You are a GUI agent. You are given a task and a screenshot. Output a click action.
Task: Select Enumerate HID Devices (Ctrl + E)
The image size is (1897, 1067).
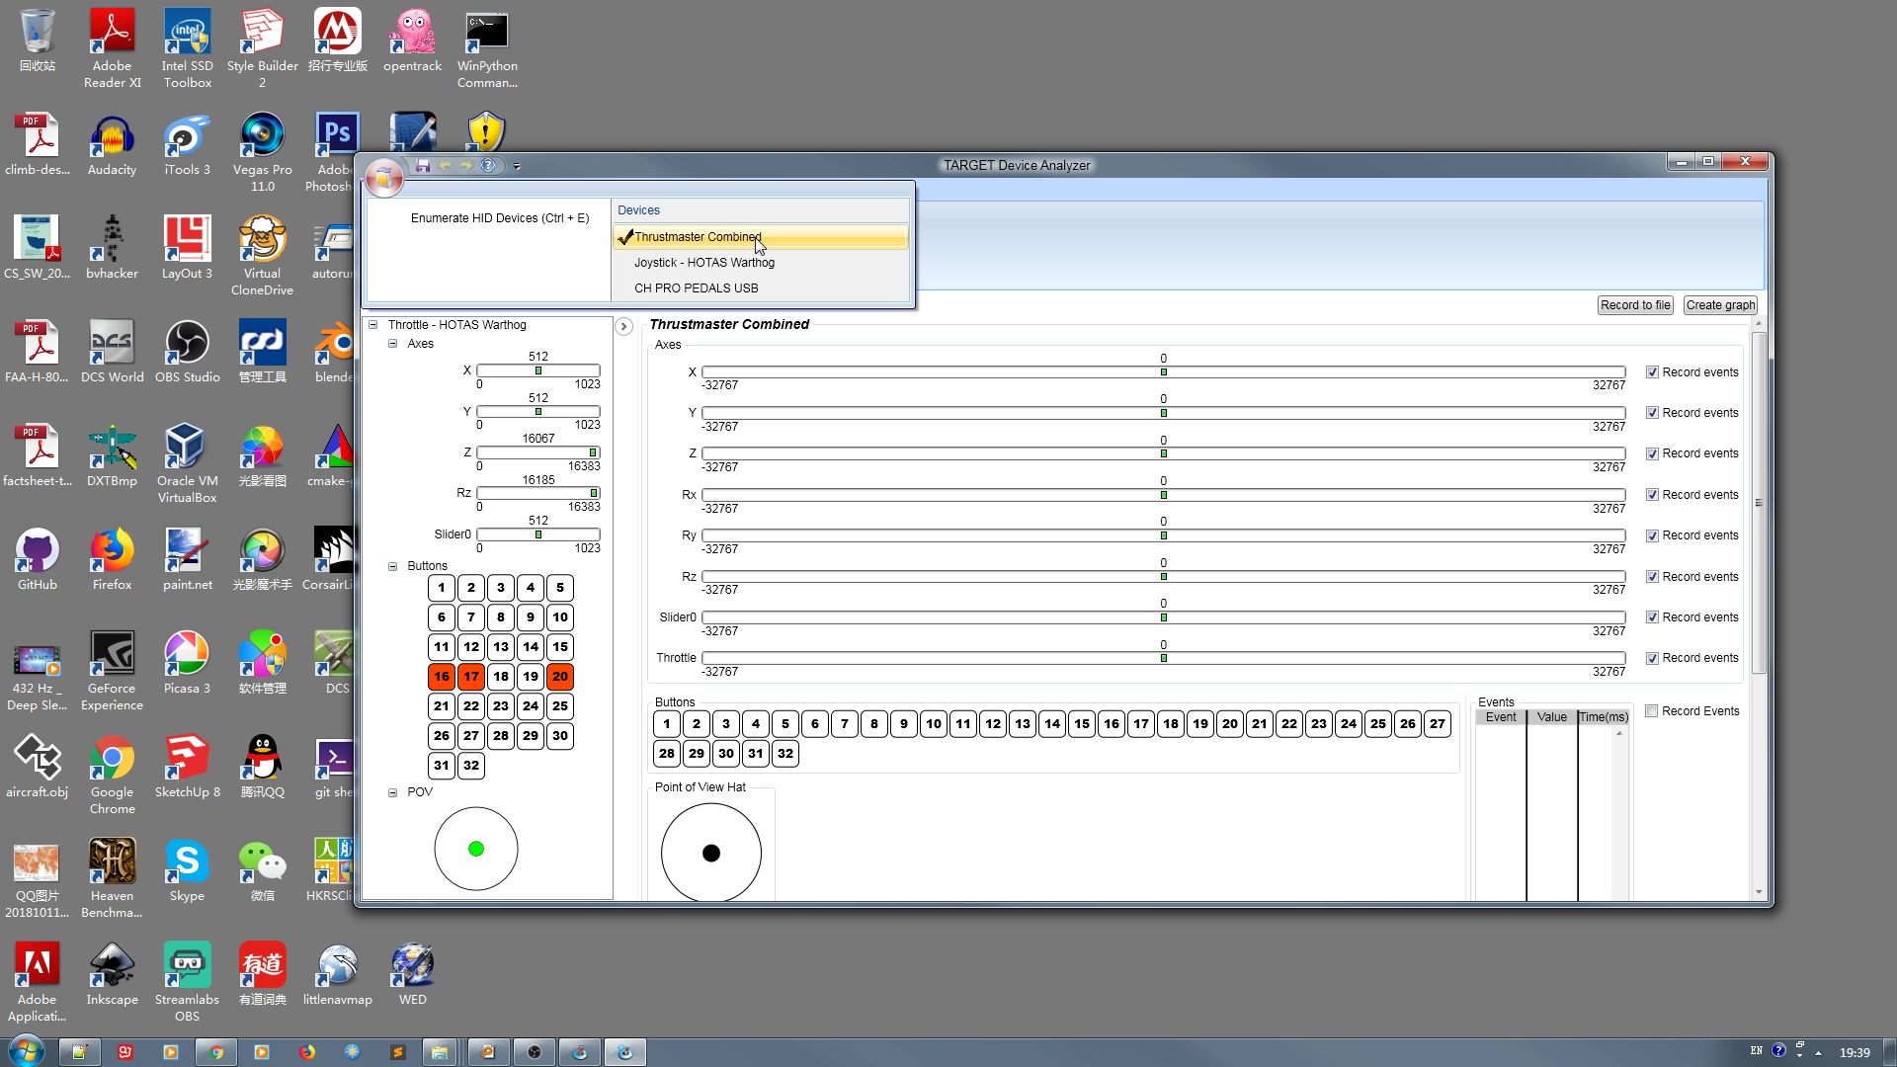[500, 218]
